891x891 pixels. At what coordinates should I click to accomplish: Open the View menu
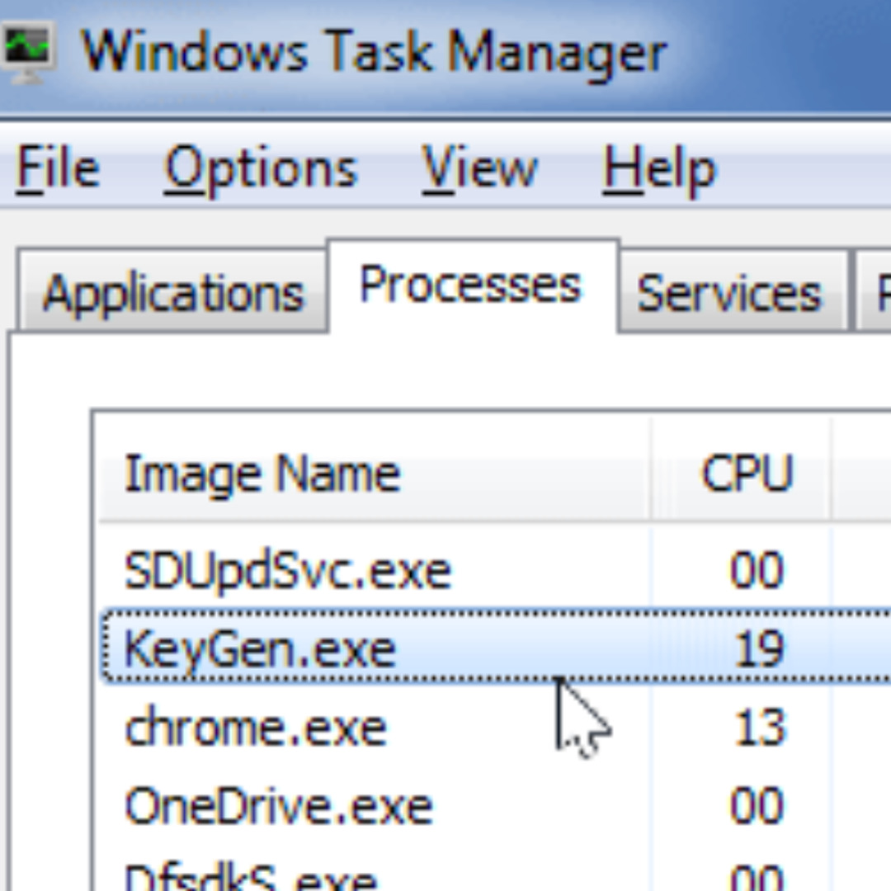click(x=479, y=169)
